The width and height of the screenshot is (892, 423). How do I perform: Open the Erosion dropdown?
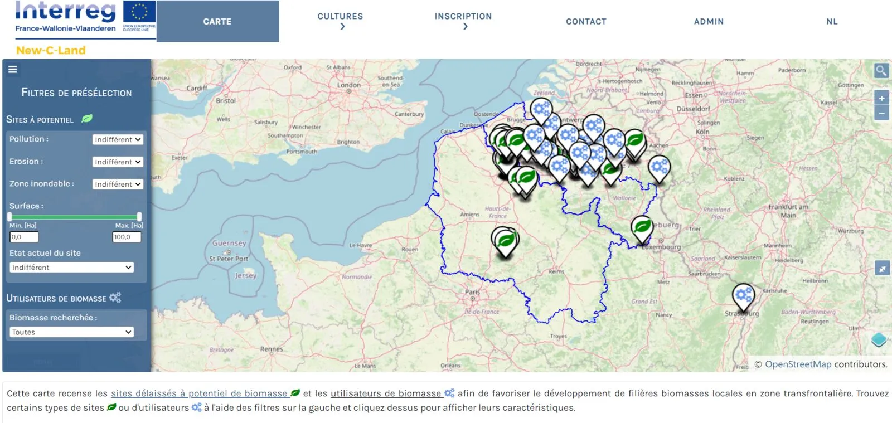[118, 162]
